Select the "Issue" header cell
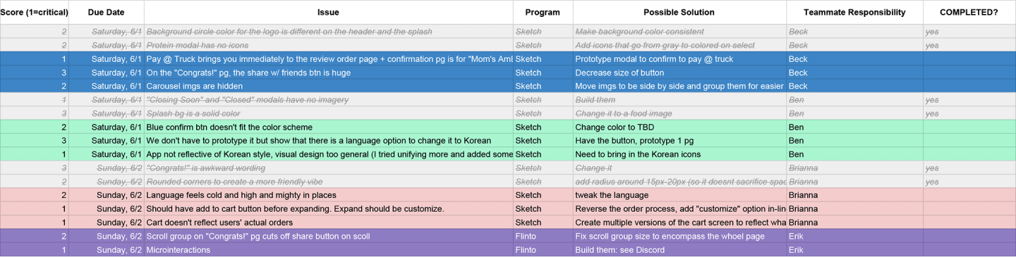The height and width of the screenshot is (257, 1016). click(x=329, y=12)
